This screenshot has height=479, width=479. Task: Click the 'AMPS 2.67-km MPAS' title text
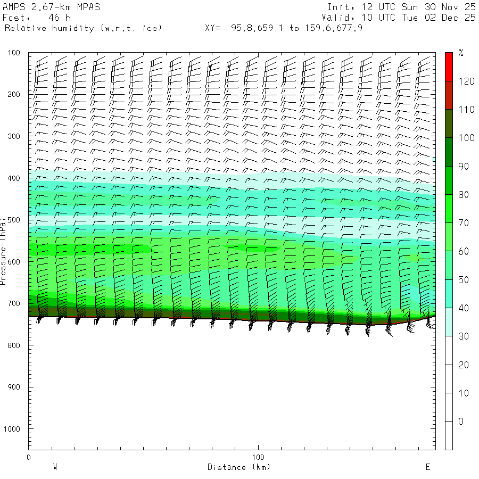51,7
